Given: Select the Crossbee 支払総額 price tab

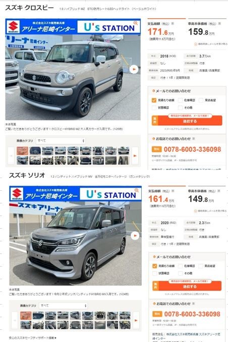Looking at the screenshot, I should tap(166, 29).
